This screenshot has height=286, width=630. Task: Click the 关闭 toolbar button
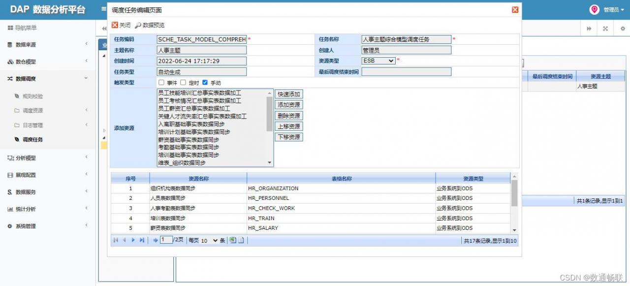pyautogui.click(x=121, y=25)
